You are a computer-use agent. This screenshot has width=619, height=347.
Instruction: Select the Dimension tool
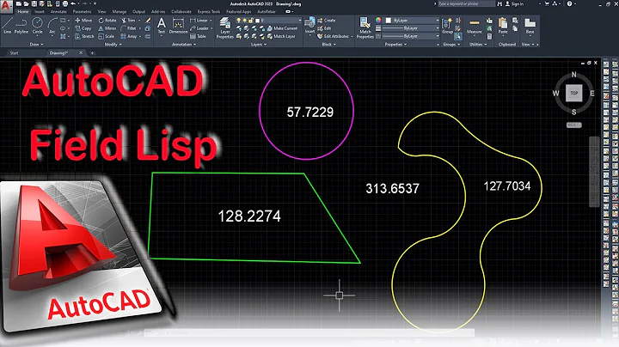pyautogui.click(x=178, y=26)
